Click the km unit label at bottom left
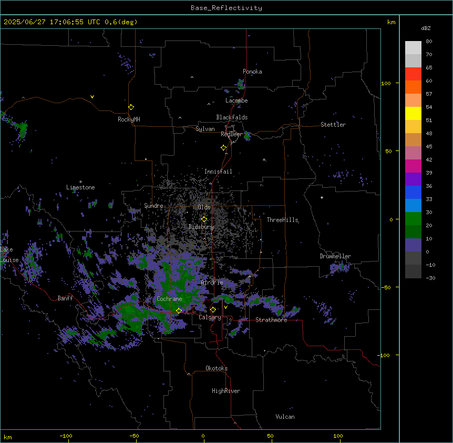This screenshot has width=453, height=443. tap(8, 437)
